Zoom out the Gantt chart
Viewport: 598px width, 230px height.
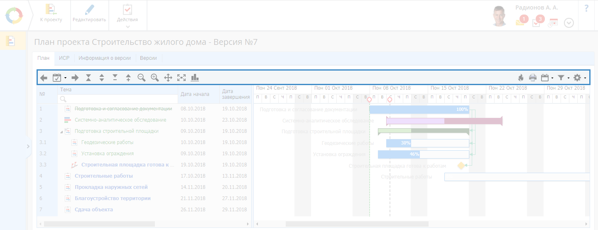tap(142, 77)
